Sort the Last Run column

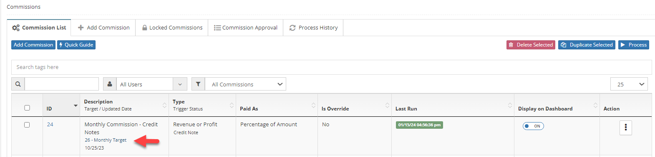[x=510, y=105]
